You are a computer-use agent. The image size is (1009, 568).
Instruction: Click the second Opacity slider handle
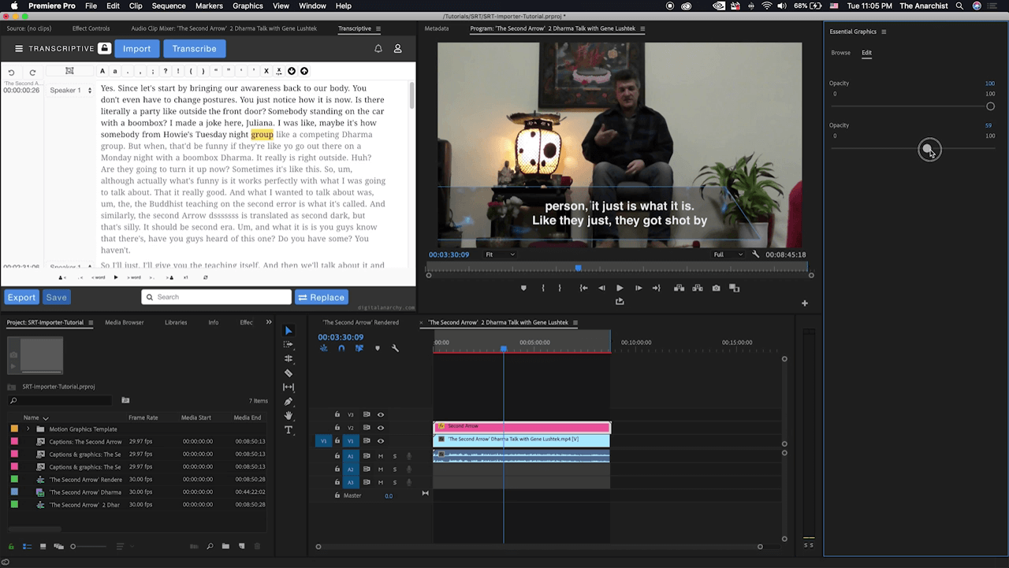(929, 149)
